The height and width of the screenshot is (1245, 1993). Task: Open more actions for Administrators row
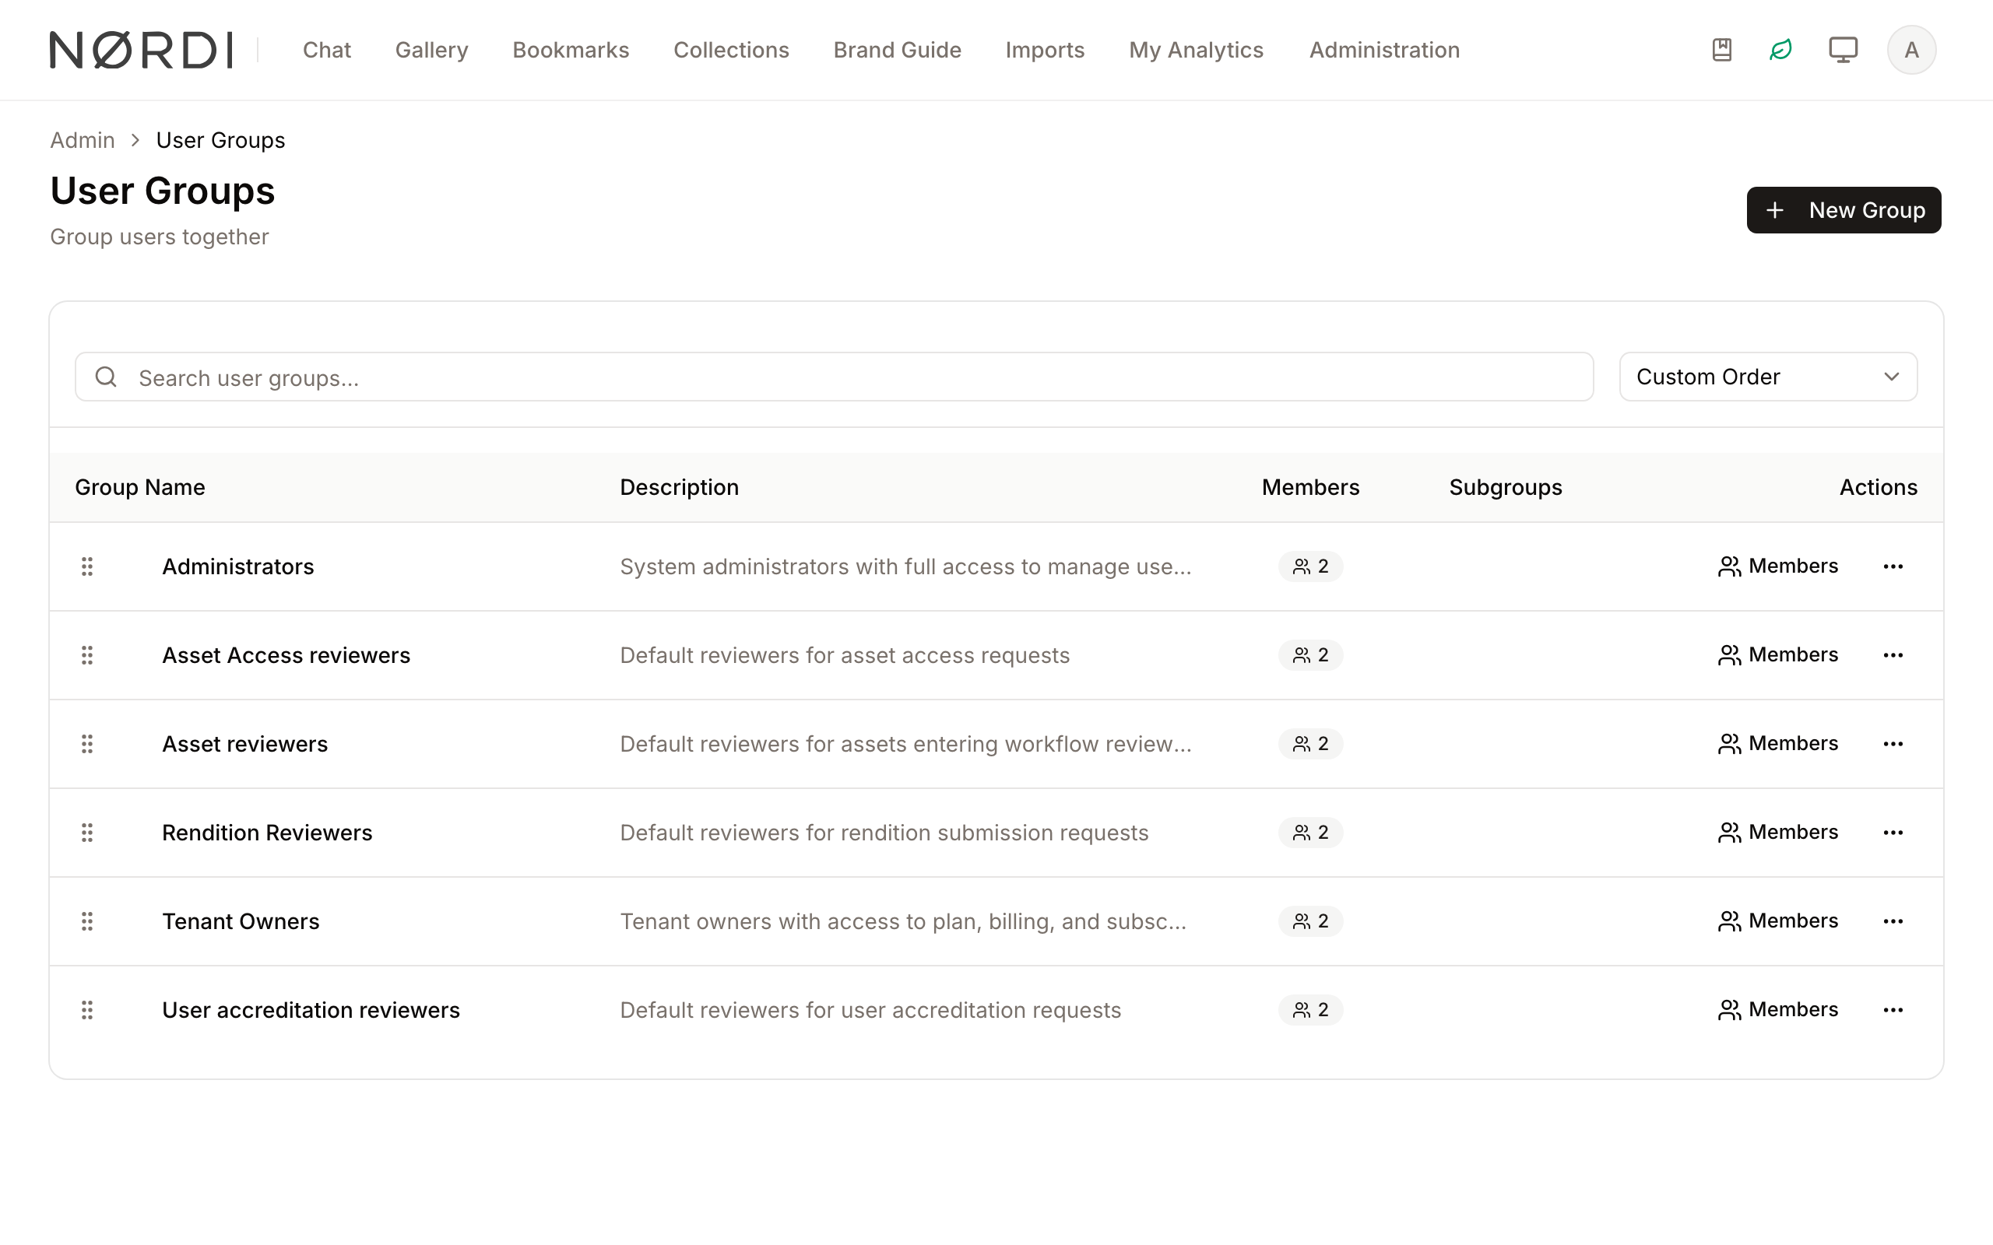1893,566
